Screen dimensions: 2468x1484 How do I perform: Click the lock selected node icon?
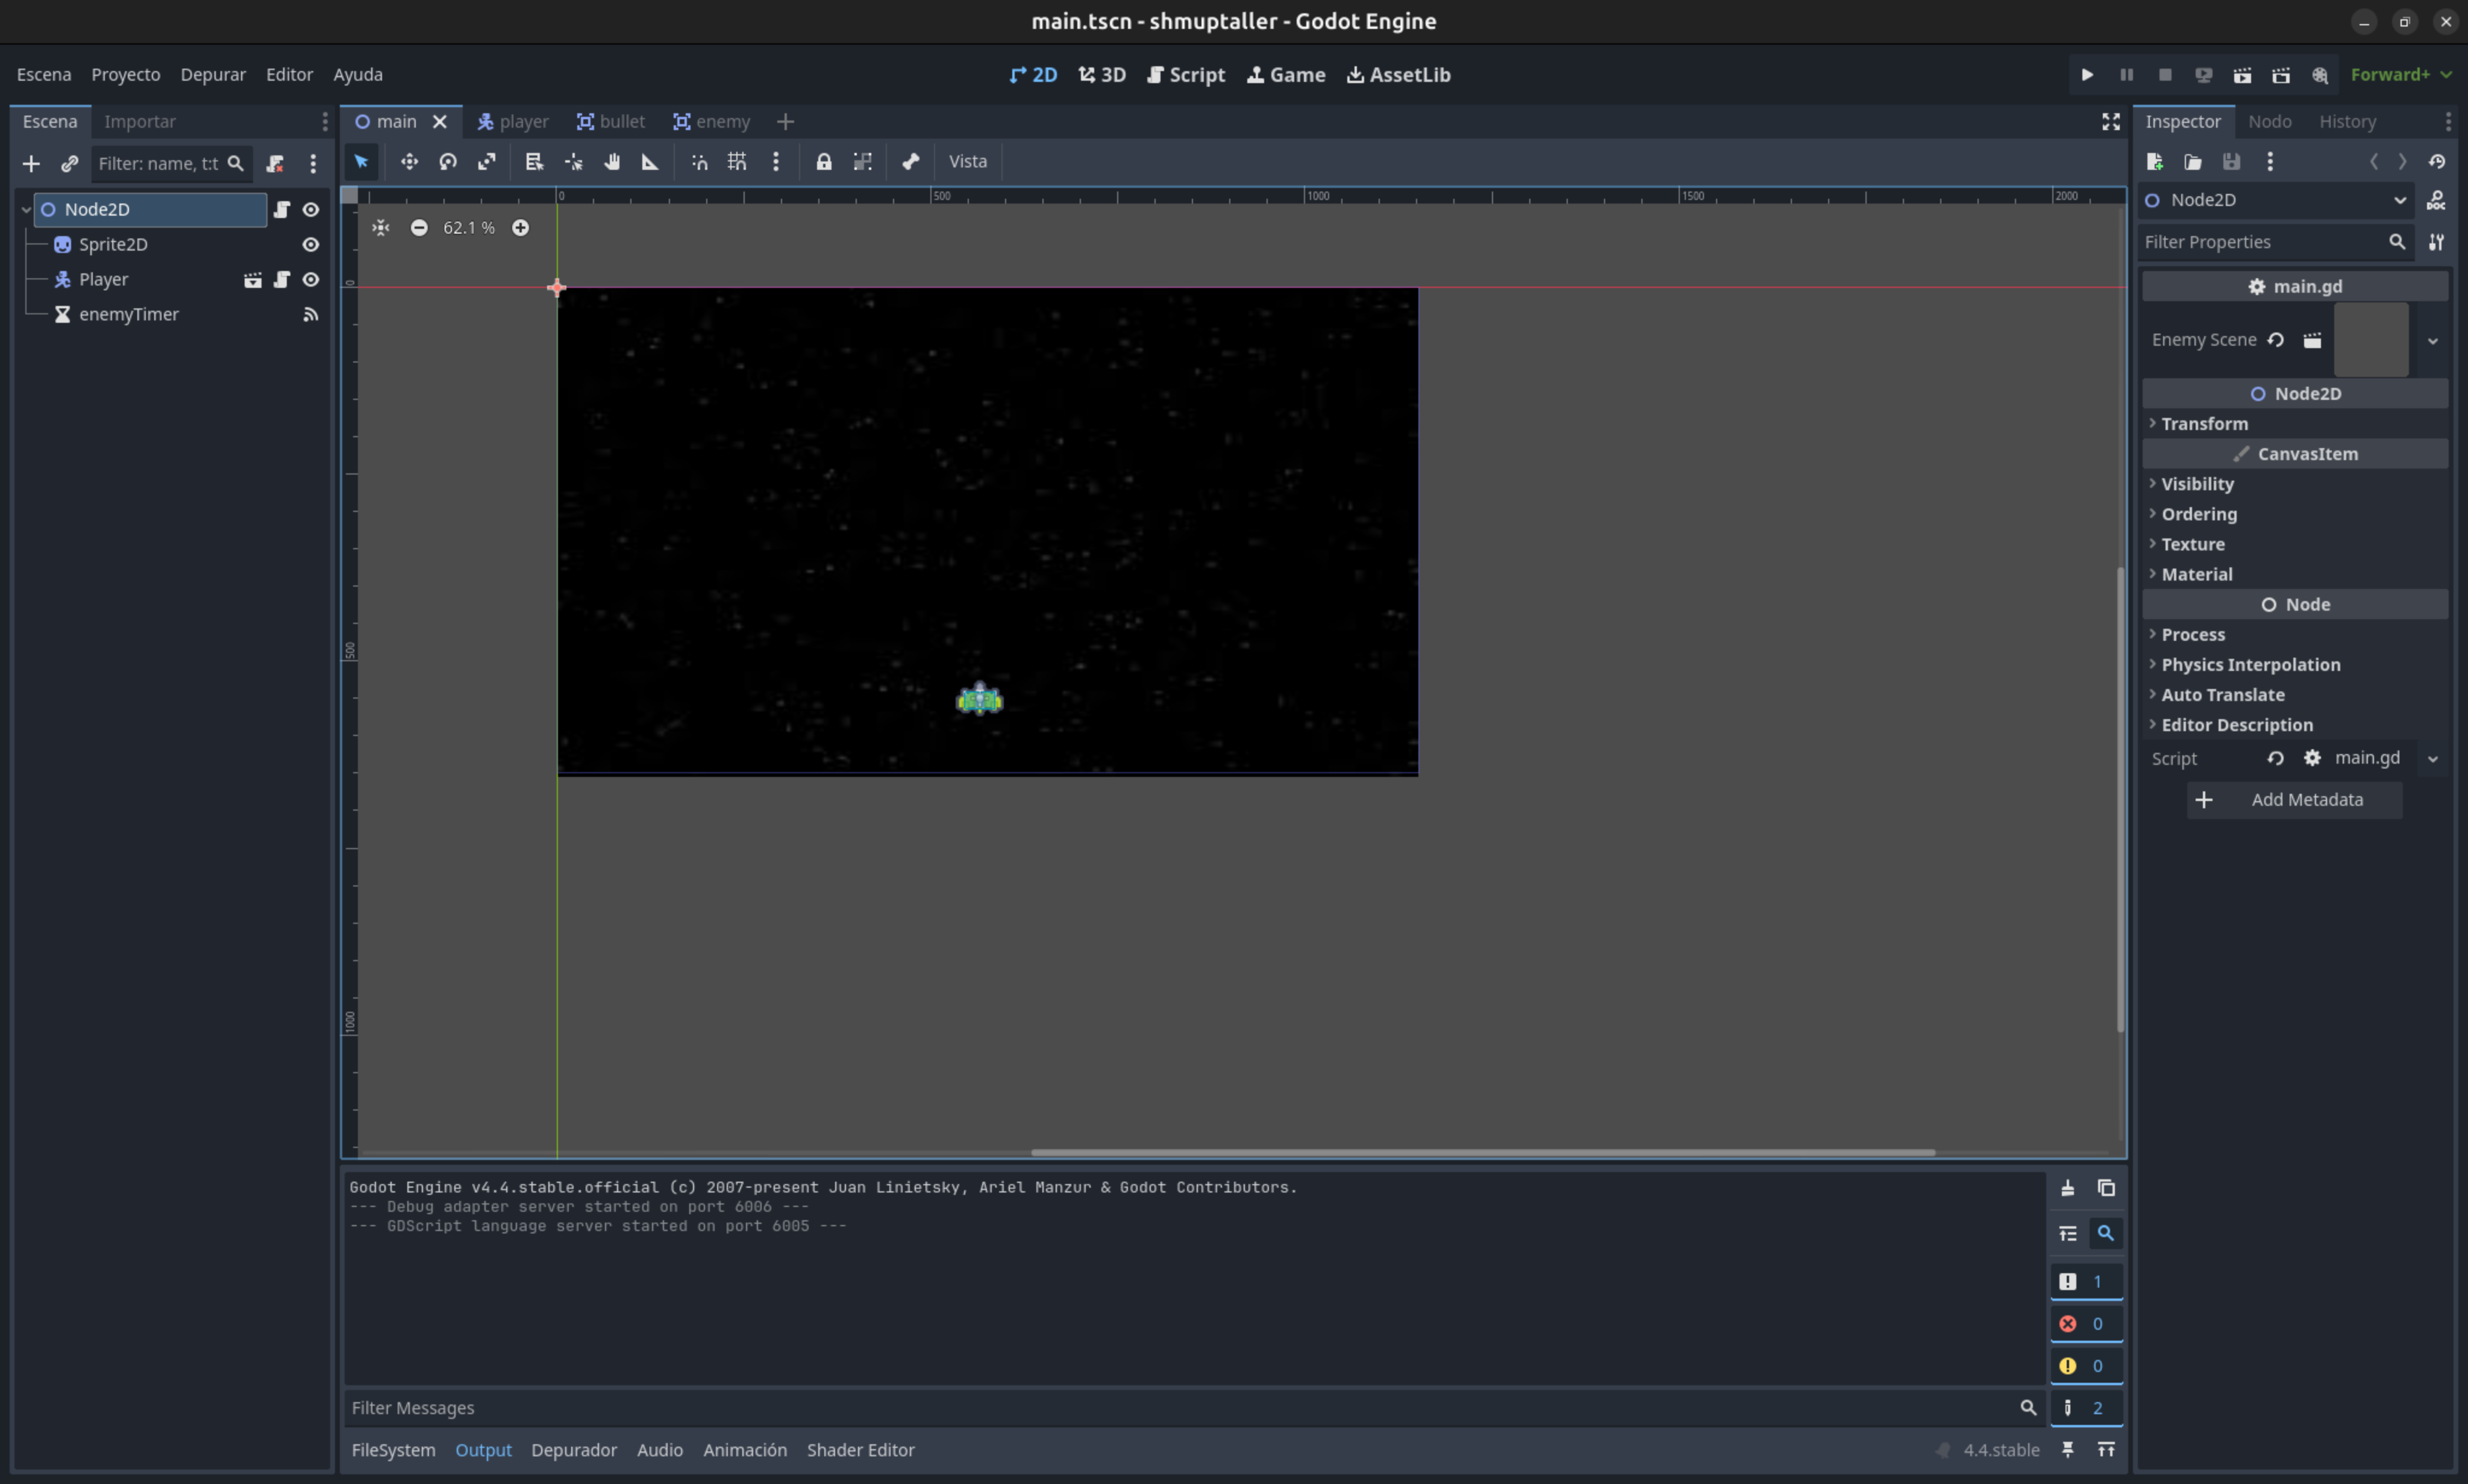click(x=823, y=162)
